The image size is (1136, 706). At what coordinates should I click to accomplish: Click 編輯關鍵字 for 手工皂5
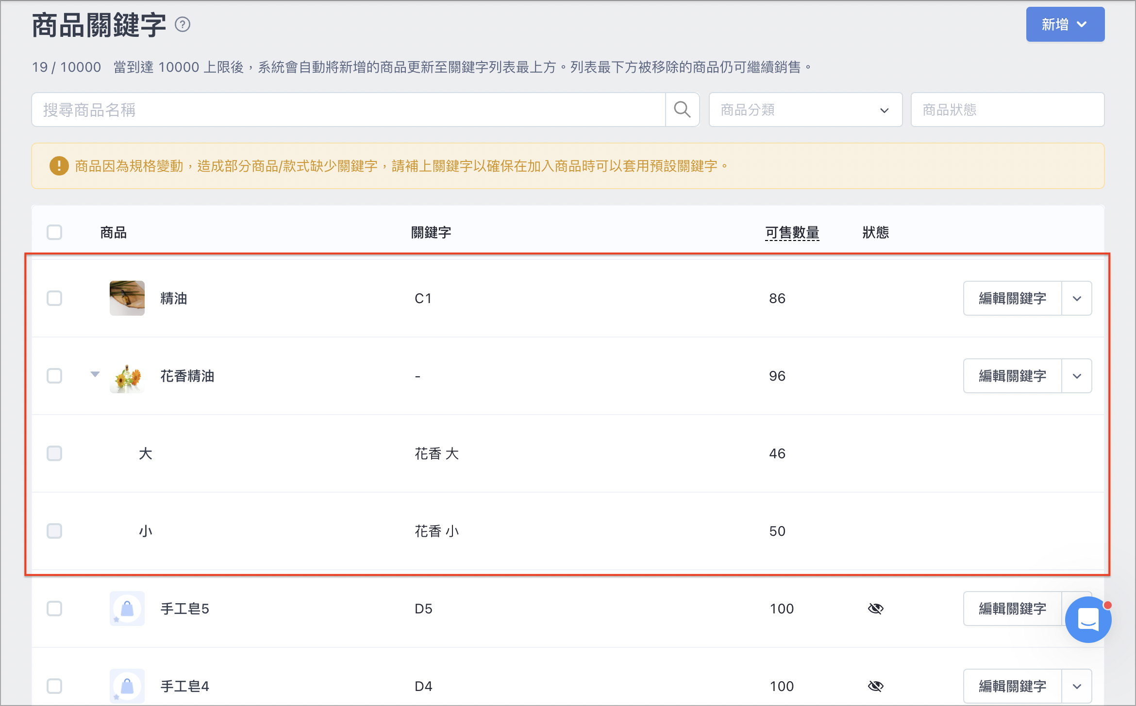[1012, 609]
